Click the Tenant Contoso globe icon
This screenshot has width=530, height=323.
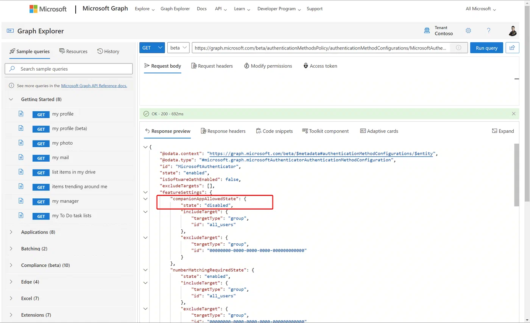(x=427, y=31)
